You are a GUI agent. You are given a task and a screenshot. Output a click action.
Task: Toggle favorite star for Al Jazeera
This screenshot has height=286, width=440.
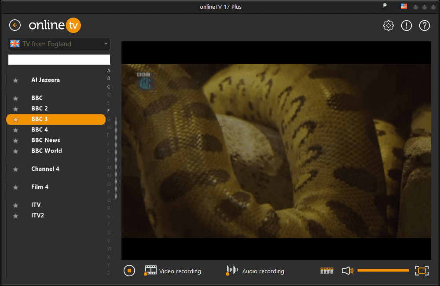click(x=16, y=81)
